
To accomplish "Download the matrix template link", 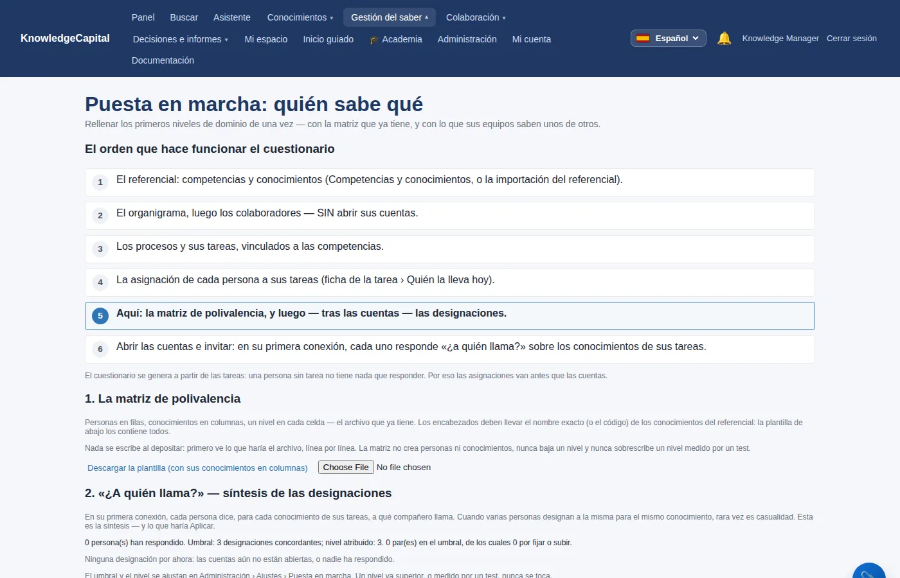I will [197, 468].
